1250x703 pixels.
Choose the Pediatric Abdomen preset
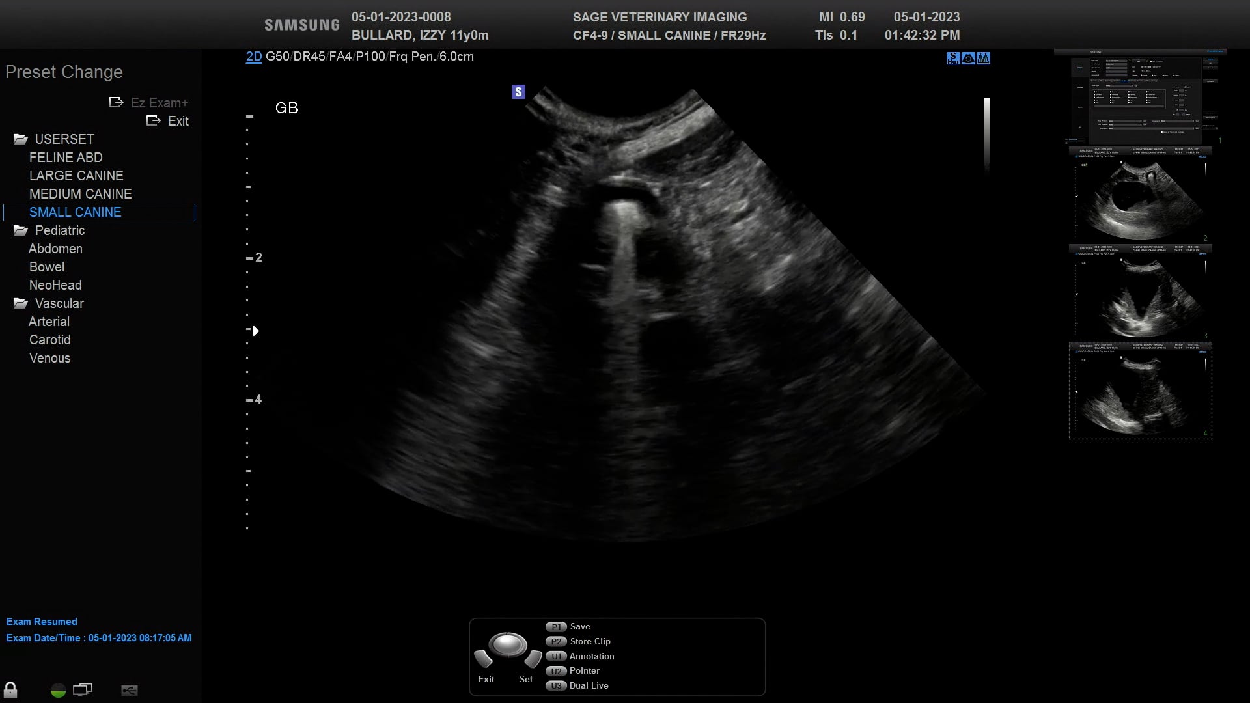click(55, 249)
